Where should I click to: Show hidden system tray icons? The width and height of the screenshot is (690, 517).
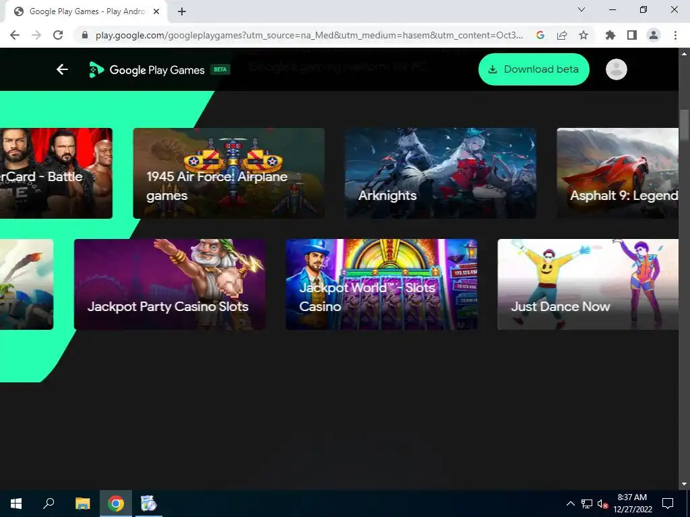click(x=570, y=504)
